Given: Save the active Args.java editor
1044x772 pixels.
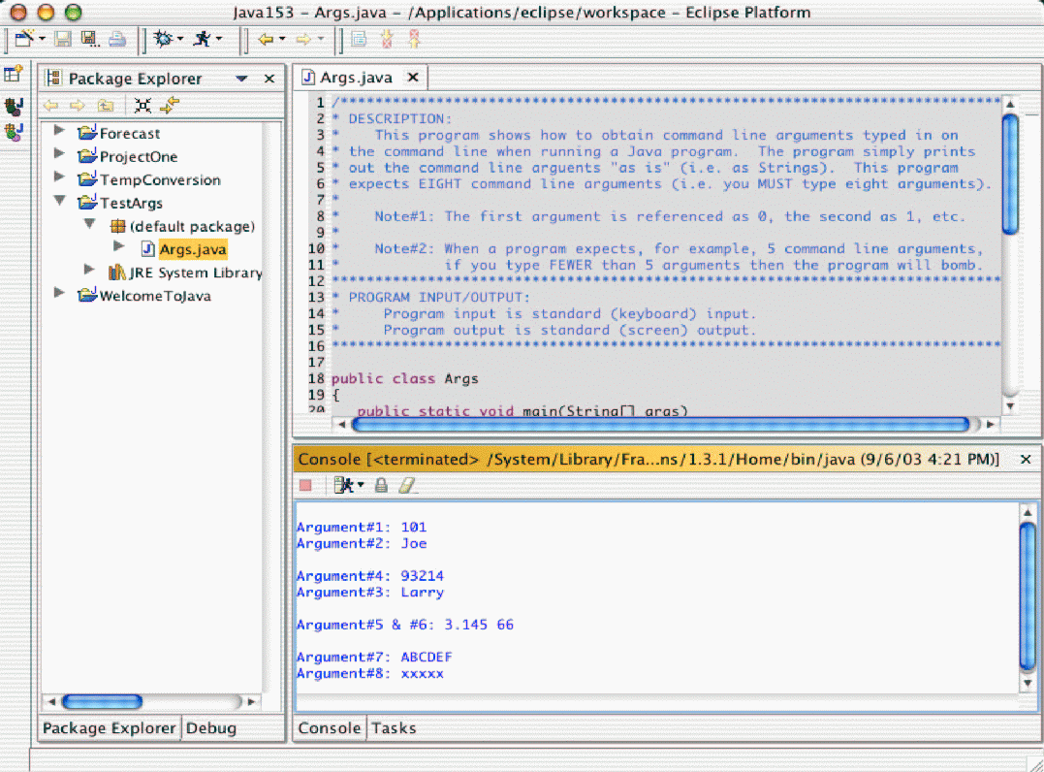Looking at the screenshot, I should 61,39.
